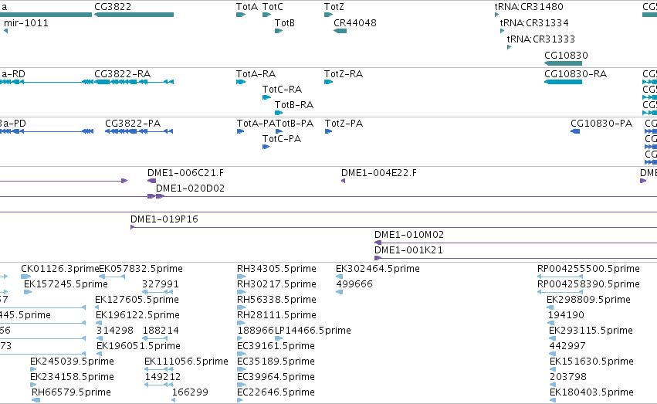The width and height of the screenshot is (657, 404).
Task: Click the RH56338.5prime label
Action: (277, 300)
